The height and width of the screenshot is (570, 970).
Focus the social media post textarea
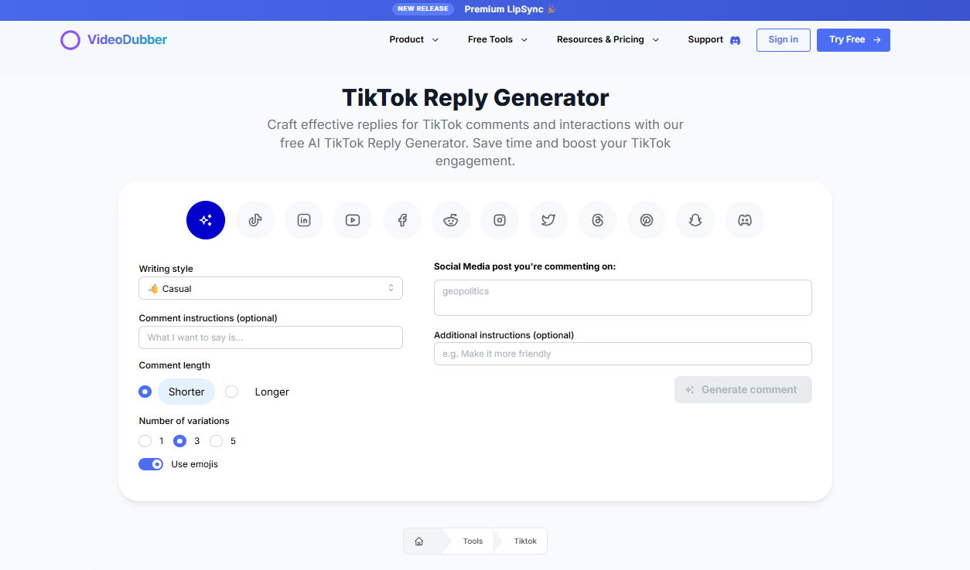click(x=623, y=297)
